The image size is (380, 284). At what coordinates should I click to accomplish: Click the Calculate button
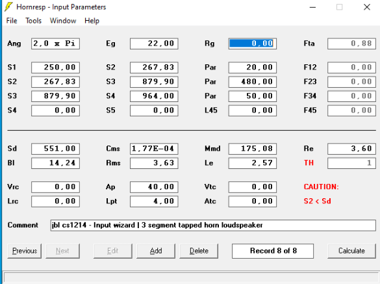pyautogui.click(x=351, y=251)
